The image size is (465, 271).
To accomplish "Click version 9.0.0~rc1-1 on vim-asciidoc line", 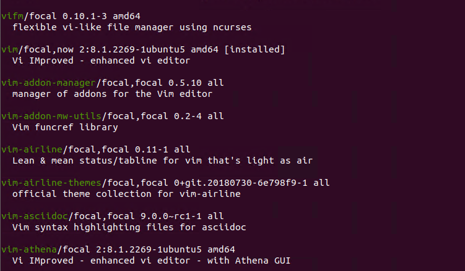I will pos(171,216).
